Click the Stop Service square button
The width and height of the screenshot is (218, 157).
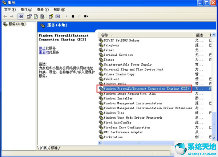coord(73,16)
